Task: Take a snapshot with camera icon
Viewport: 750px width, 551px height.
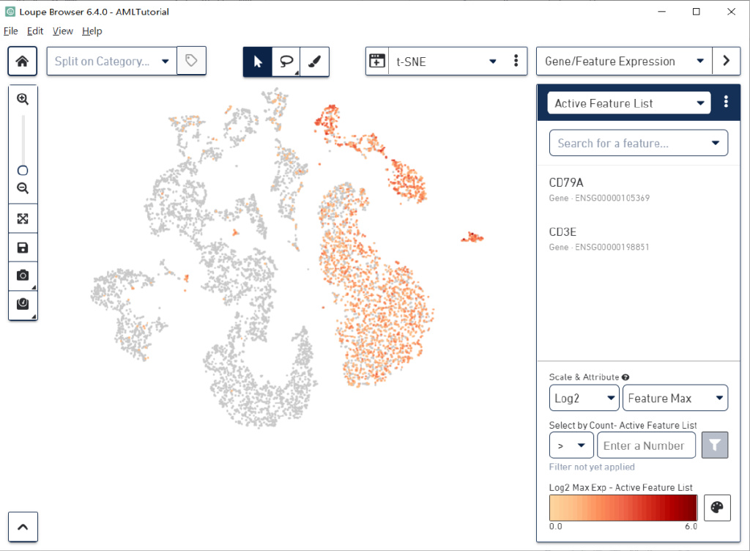Action: (x=23, y=275)
